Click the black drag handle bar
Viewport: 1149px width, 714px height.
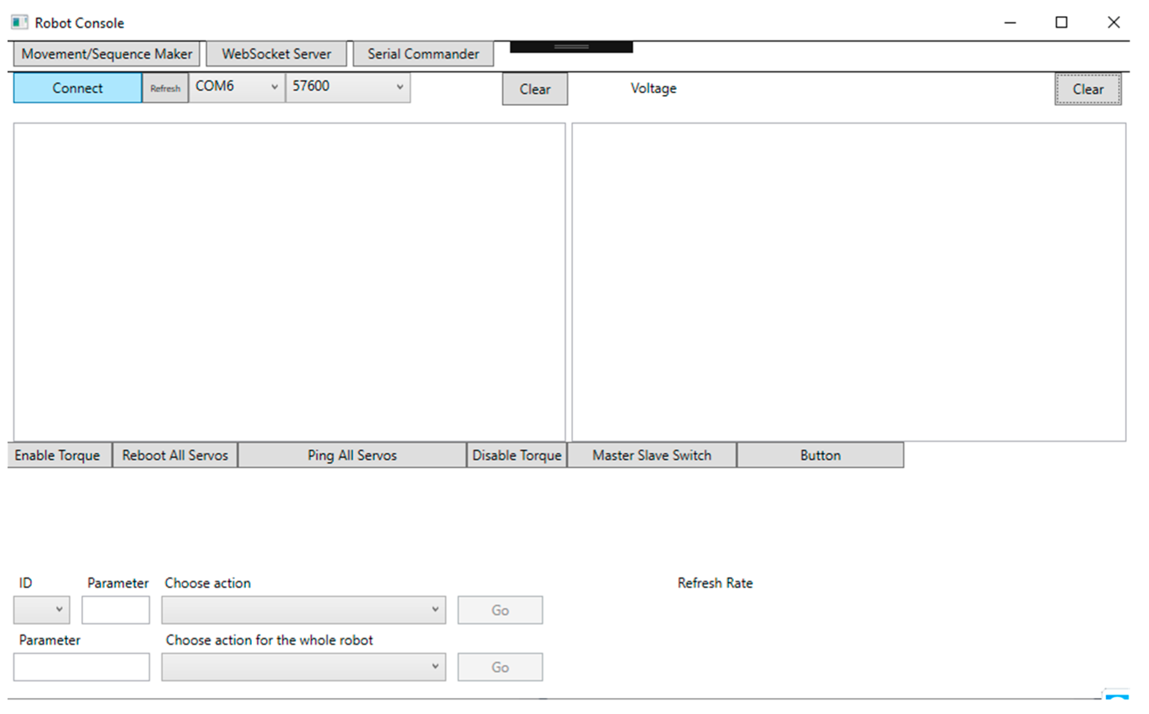[571, 47]
